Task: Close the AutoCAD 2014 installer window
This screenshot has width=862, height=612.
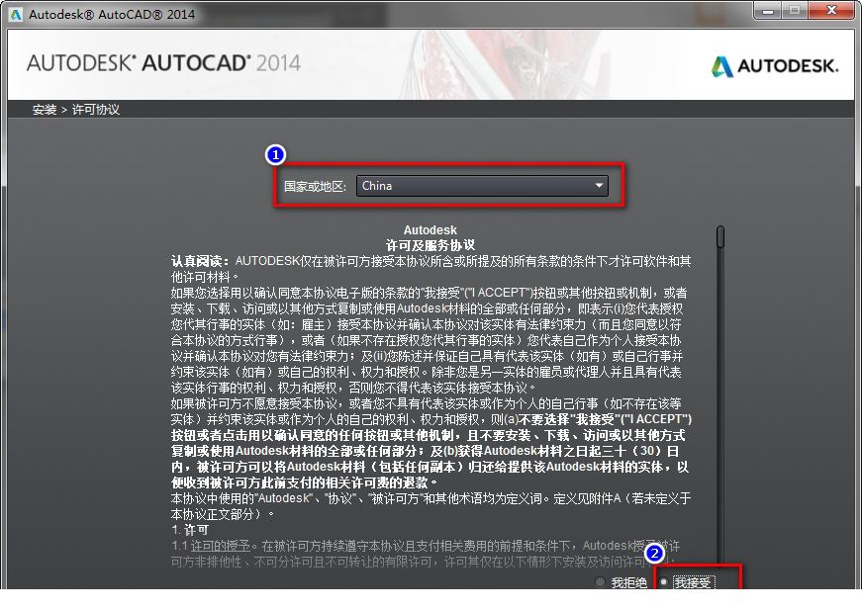Action: [x=831, y=11]
